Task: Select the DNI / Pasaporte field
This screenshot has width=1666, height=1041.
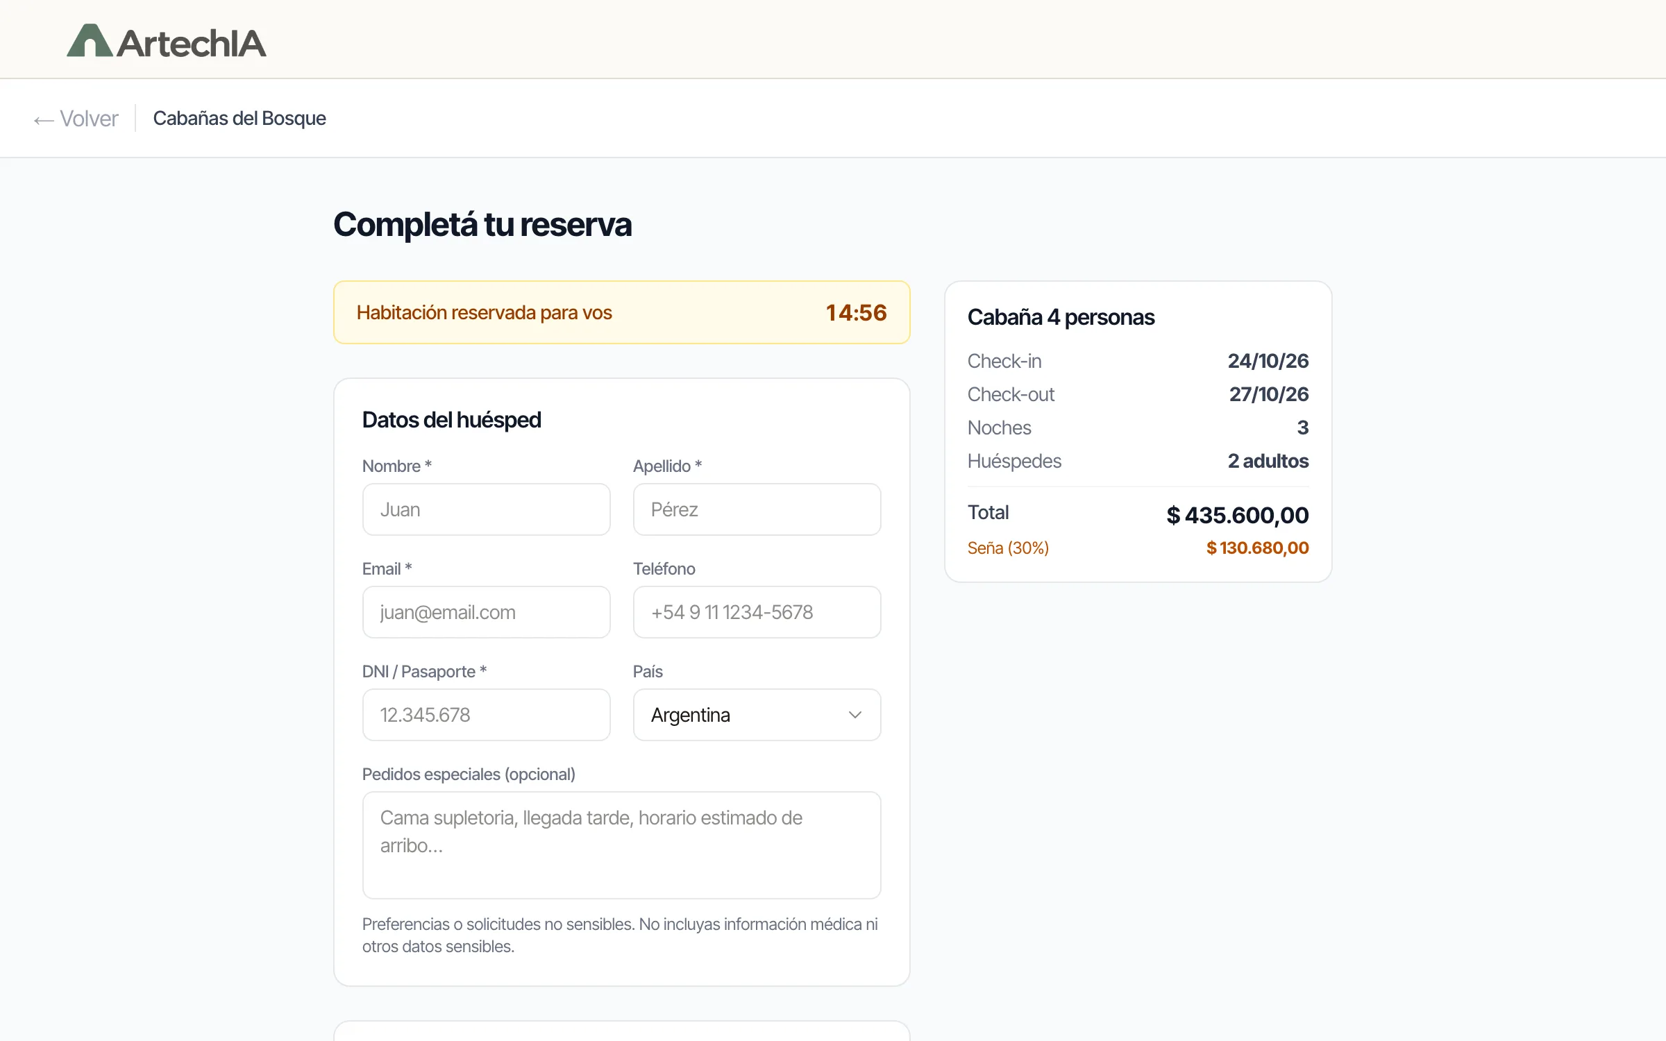Action: [486, 715]
